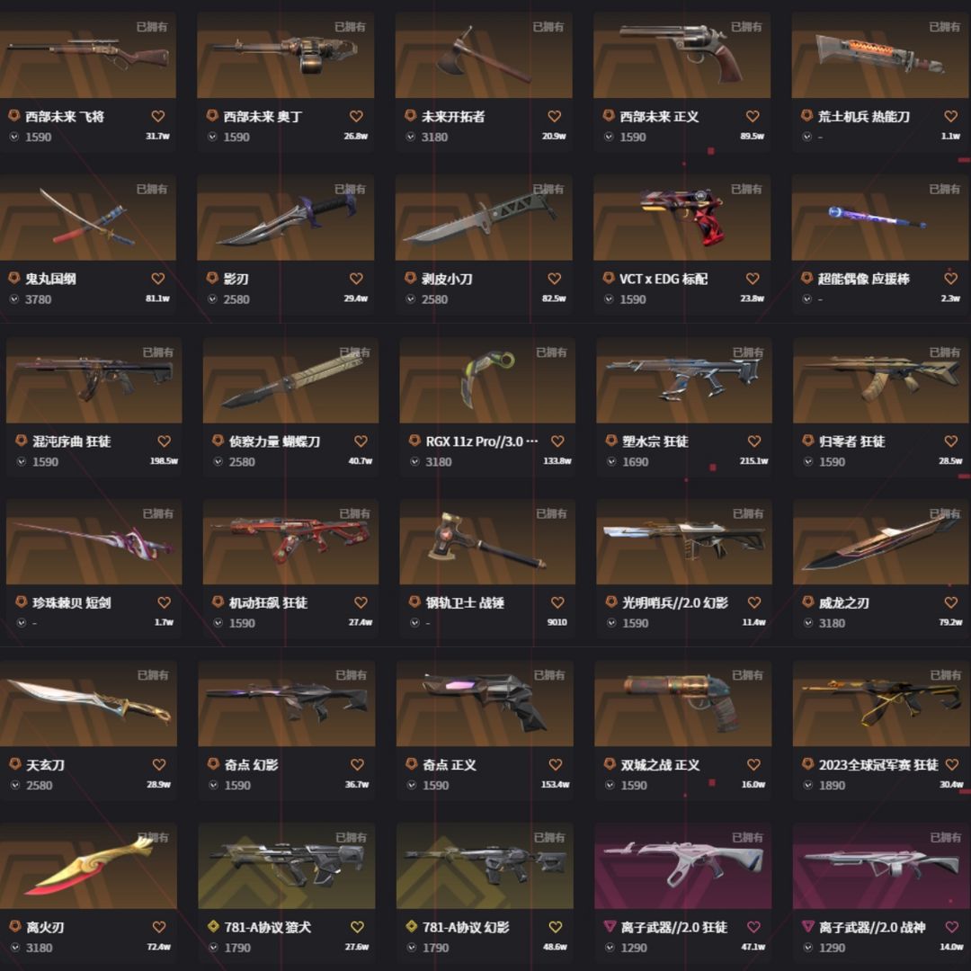Image resolution: width=971 pixels, height=971 pixels.
Task: Select the RGX 11z Pro karambit image
Action: click(487, 380)
